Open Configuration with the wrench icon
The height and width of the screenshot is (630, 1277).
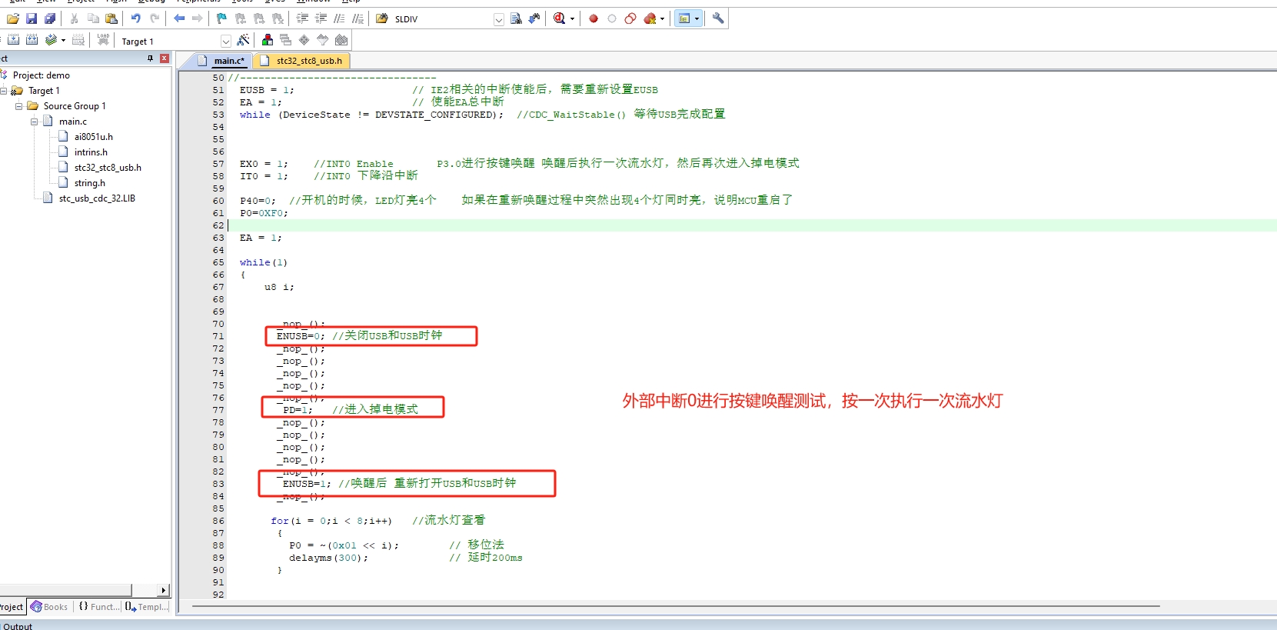click(718, 18)
